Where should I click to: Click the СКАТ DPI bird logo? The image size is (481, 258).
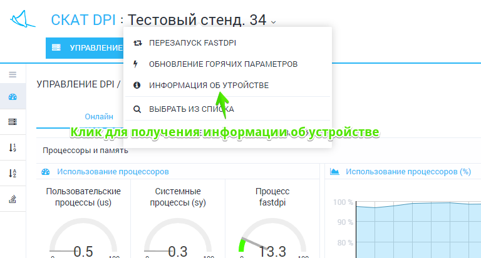(24, 20)
